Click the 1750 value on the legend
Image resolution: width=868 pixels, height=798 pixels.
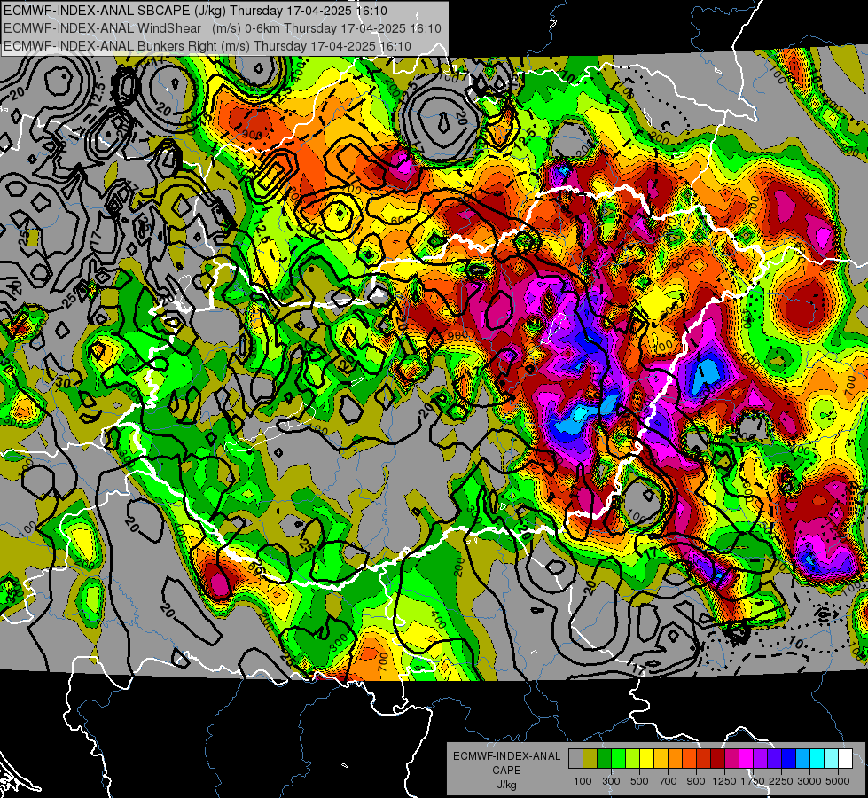753,781
